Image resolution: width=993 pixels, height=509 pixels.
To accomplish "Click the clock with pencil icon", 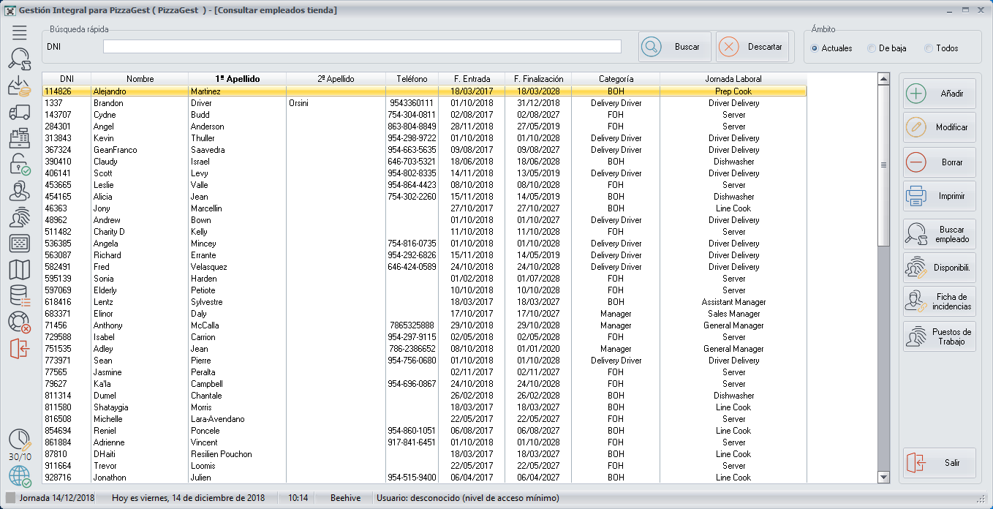I will 20,440.
